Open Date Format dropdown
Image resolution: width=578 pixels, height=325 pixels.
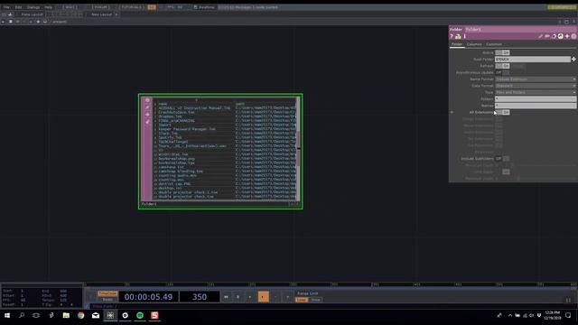(x=536, y=86)
